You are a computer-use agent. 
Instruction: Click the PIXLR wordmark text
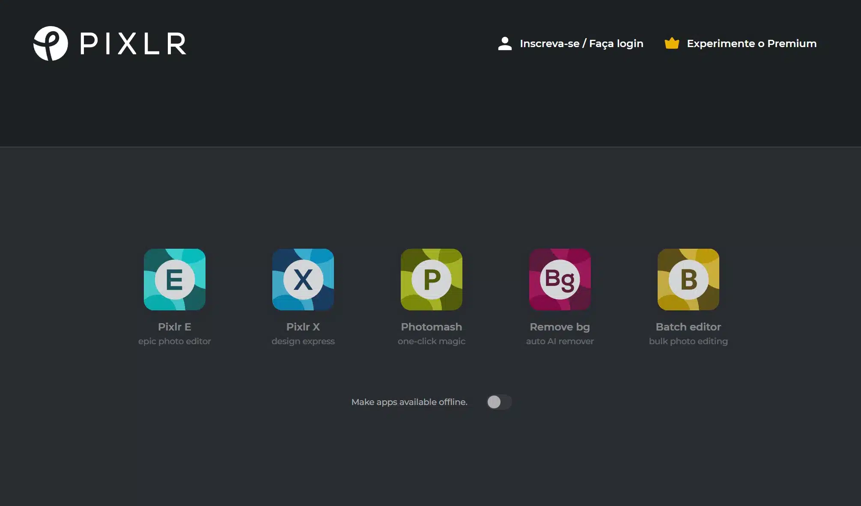point(133,44)
